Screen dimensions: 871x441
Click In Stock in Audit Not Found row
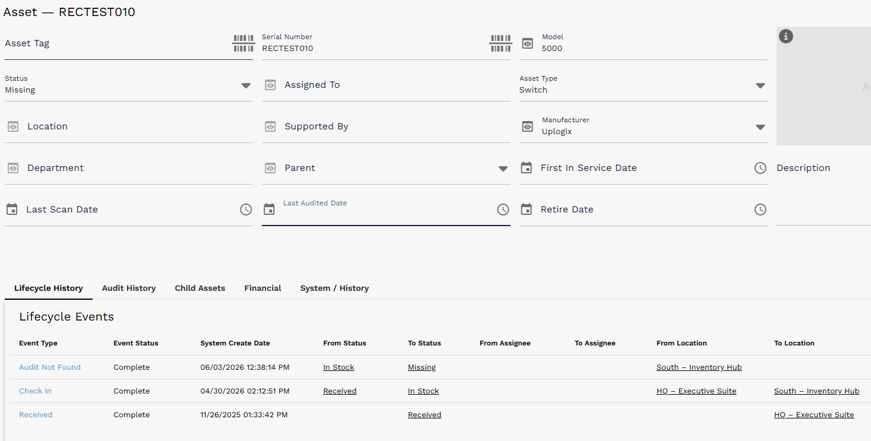pos(338,367)
